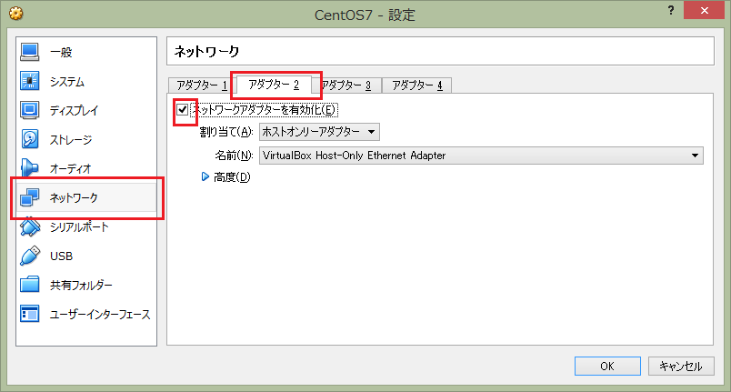Click the Storage (ストレージ) disk icon
The image size is (731, 392).
[30, 140]
